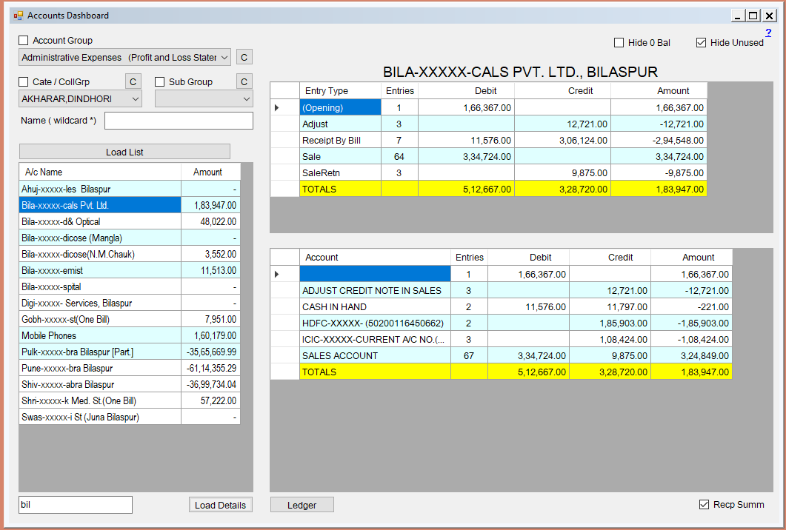The height and width of the screenshot is (530, 786).
Task: Click the -2,94,548.00 amount cell
Action: pyautogui.click(x=659, y=140)
